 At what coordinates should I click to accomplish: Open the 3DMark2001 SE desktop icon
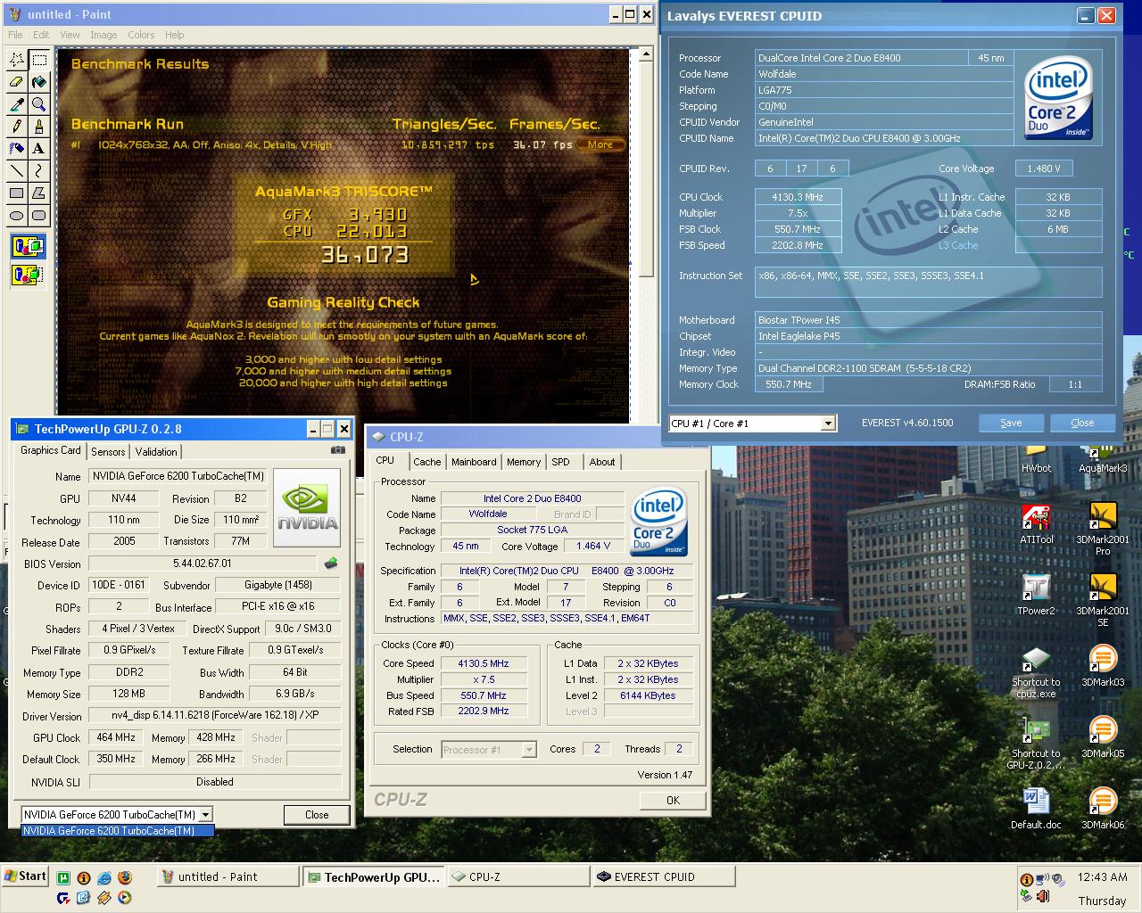coord(1103,600)
